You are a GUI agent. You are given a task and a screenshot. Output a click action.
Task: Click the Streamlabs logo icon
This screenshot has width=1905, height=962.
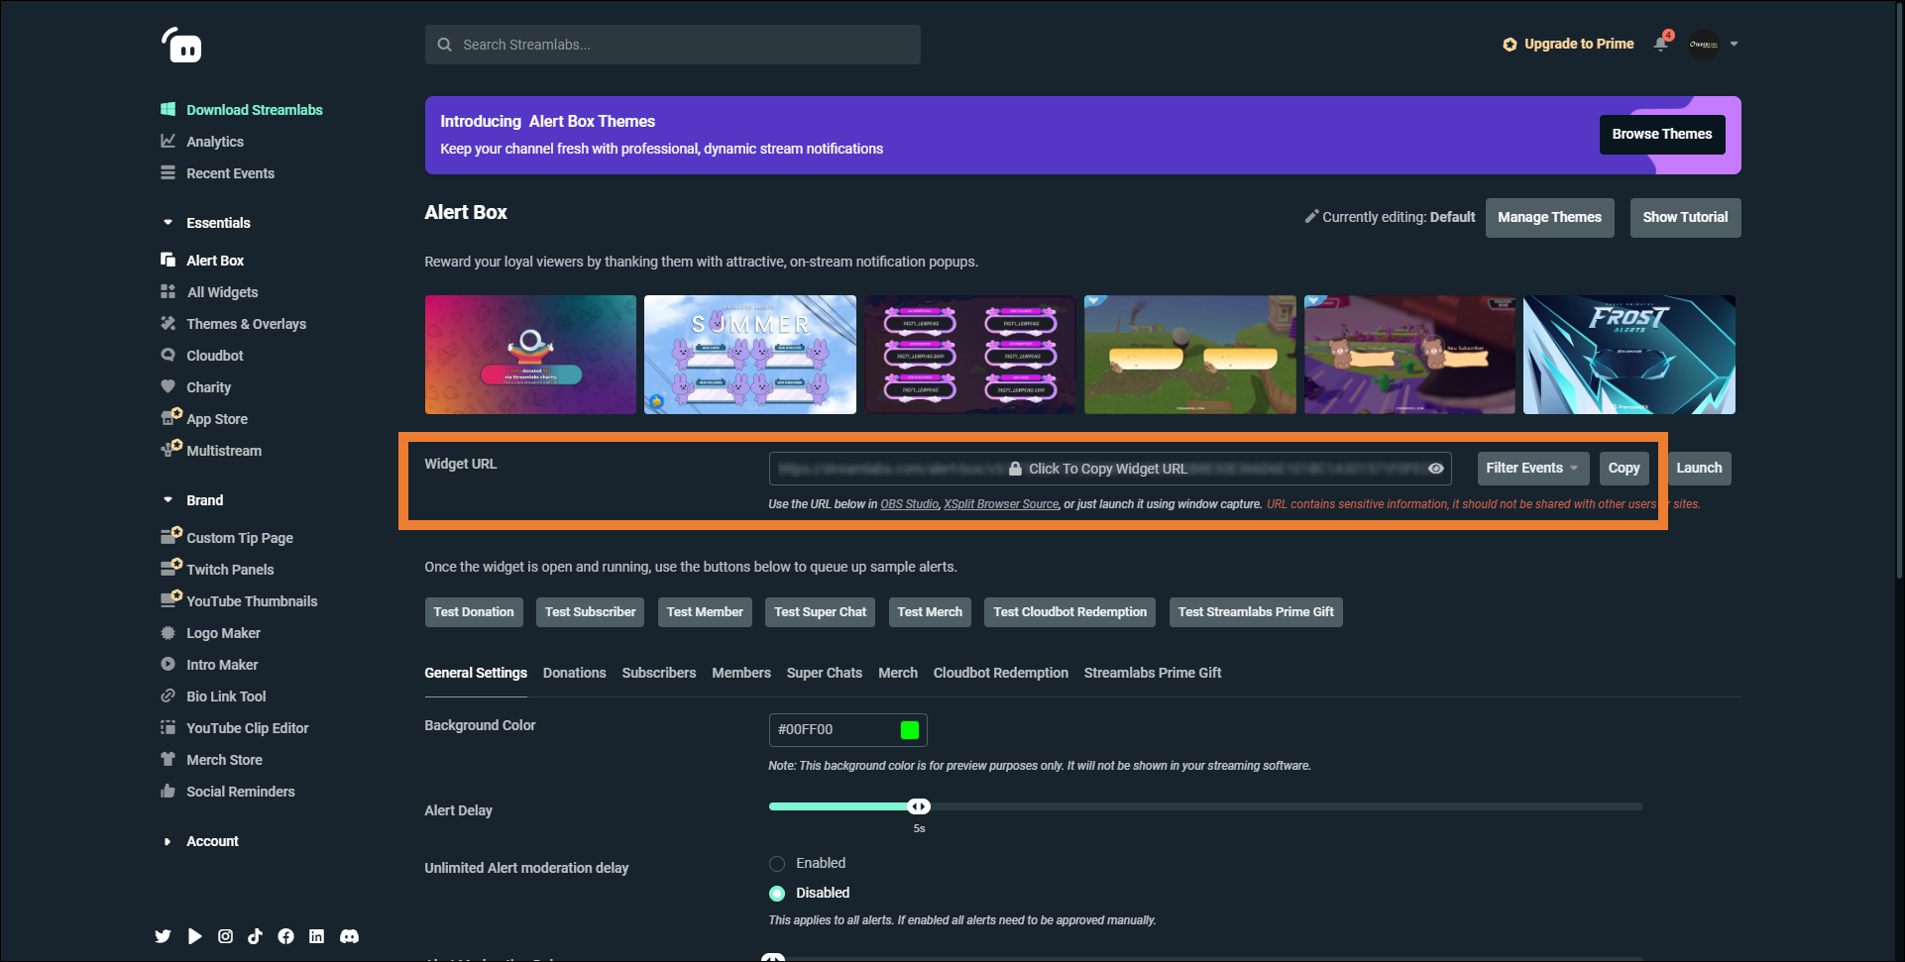point(181,45)
